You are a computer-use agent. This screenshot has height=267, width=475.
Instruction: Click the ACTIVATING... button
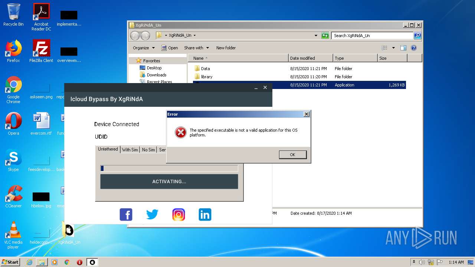tap(169, 182)
